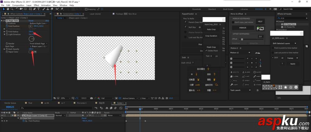Image resolution: width=311 pixels, height=132 pixels.
Task: Select the Eraser tool
Action: tap(52, 9)
